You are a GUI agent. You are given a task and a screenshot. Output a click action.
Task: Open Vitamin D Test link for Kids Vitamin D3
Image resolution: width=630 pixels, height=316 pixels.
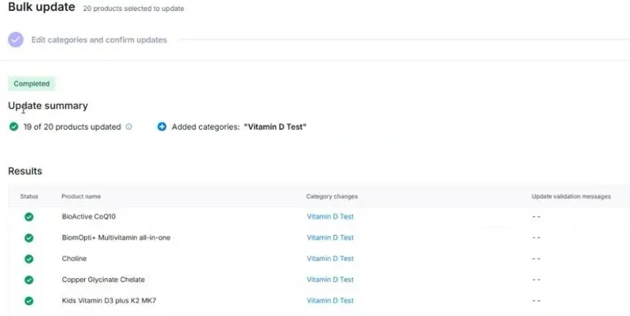[x=330, y=300]
